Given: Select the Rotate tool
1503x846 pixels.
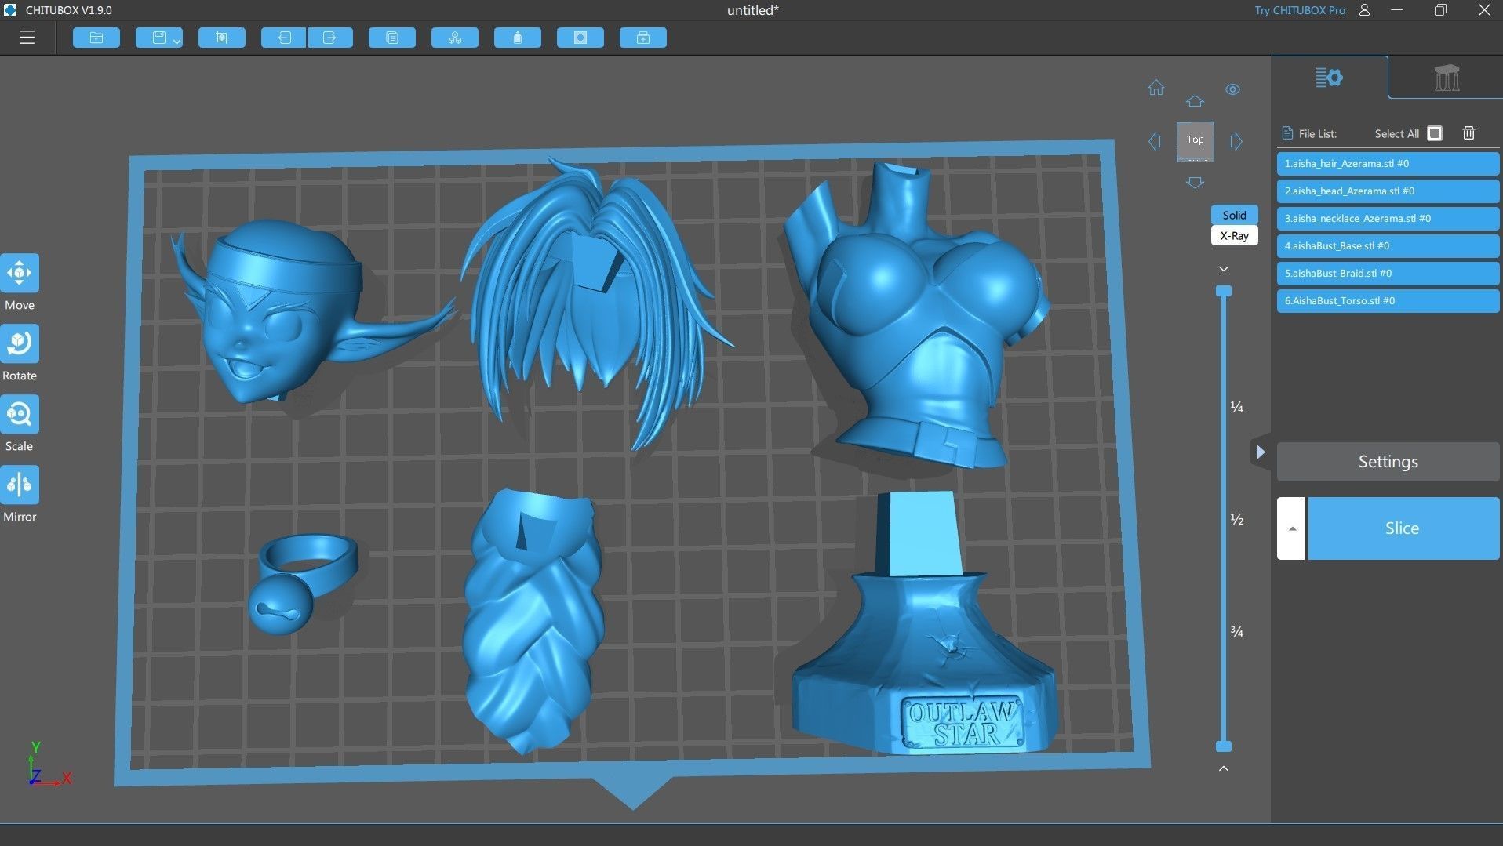Looking at the screenshot, I should tap(20, 344).
